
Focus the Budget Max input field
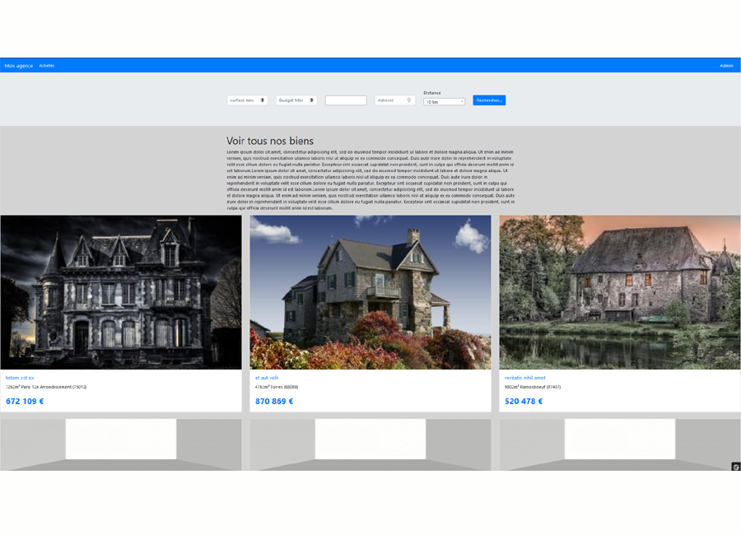(291, 100)
